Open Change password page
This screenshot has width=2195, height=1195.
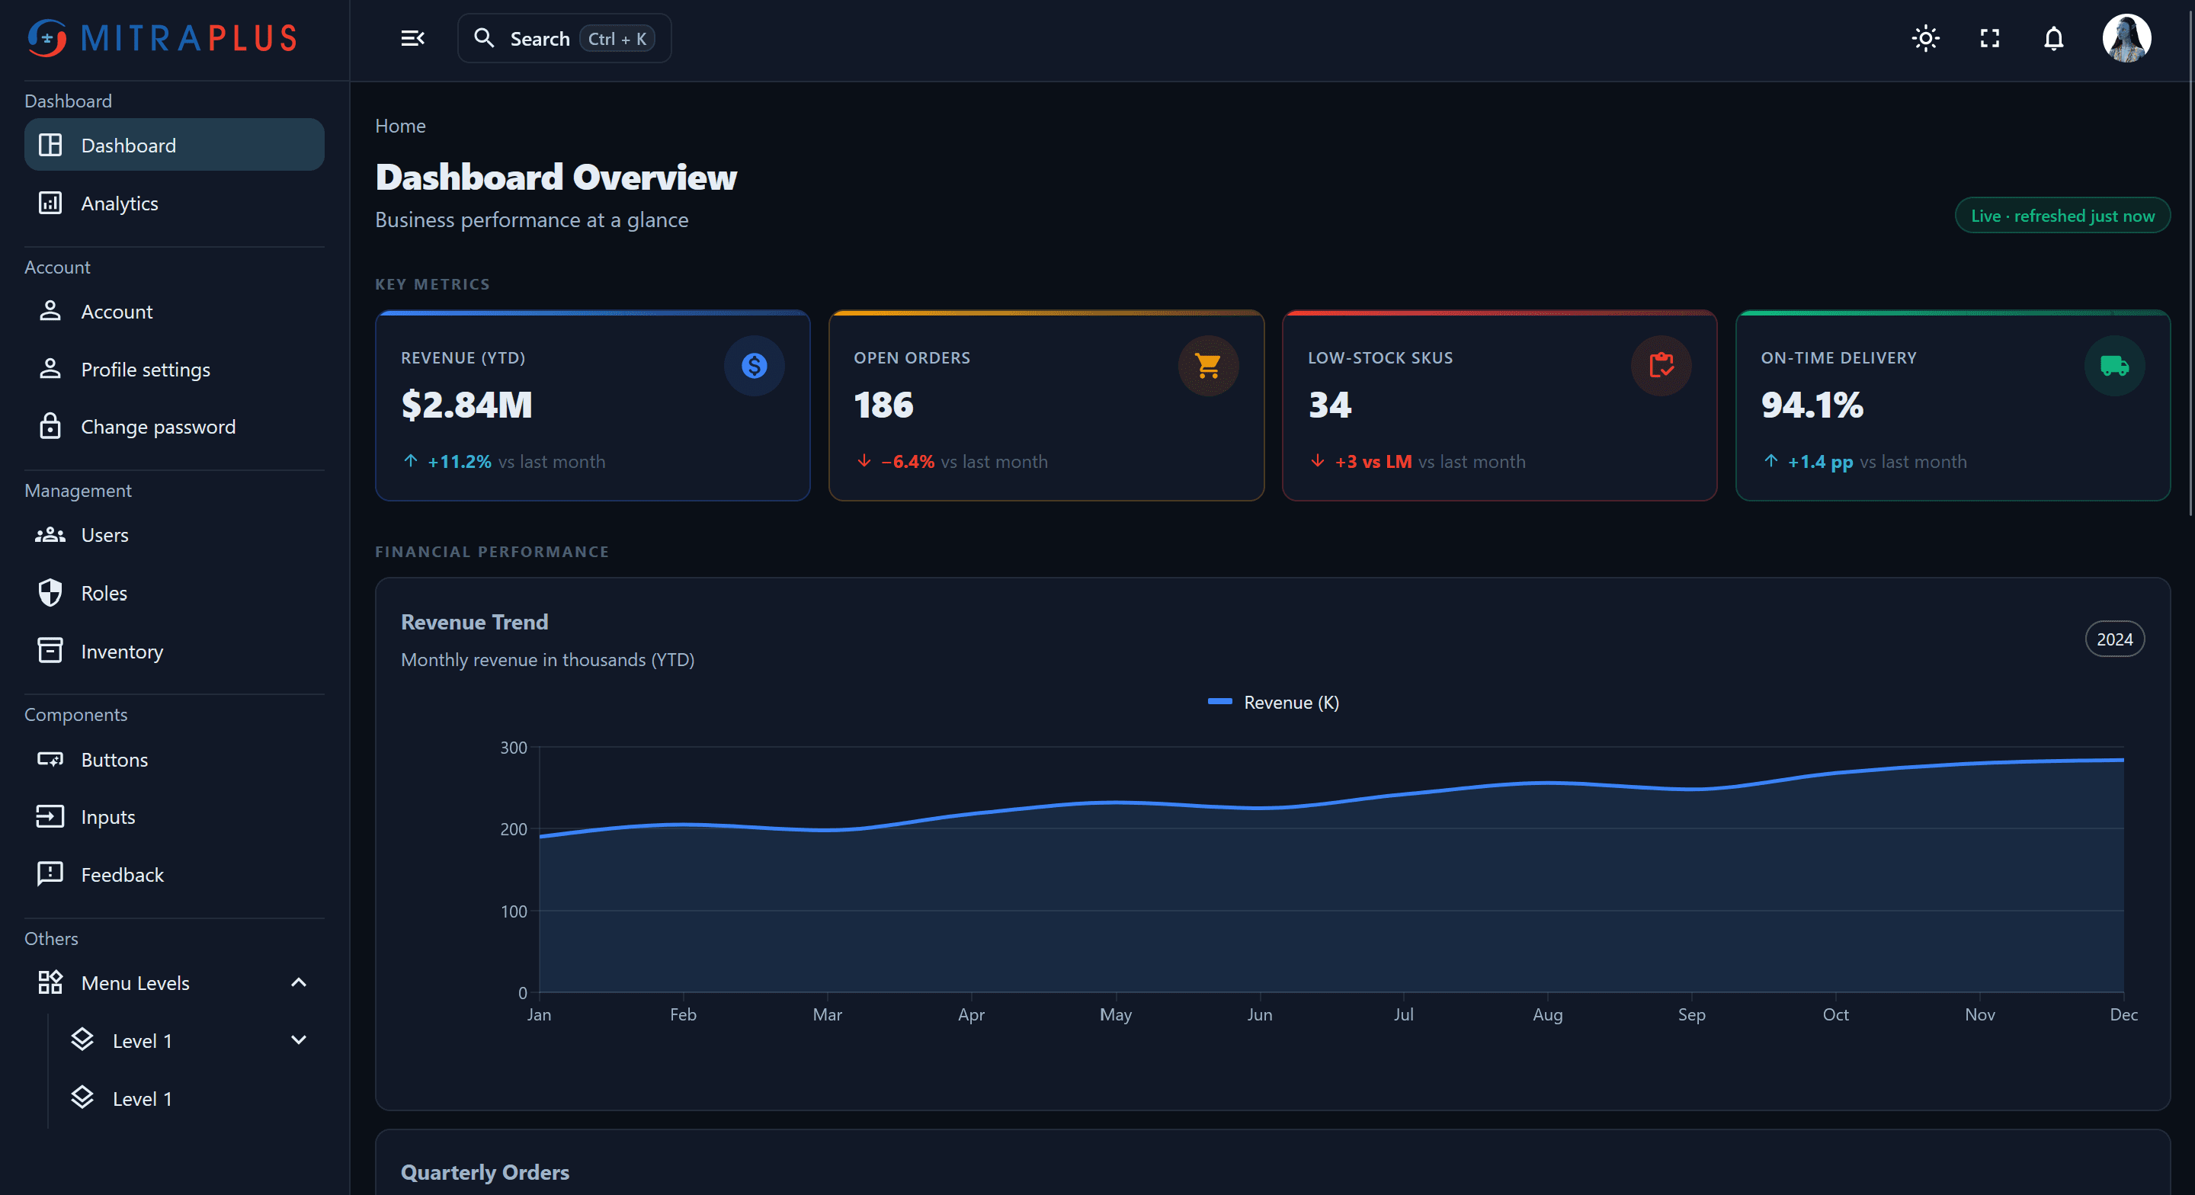(x=174, y=426)
